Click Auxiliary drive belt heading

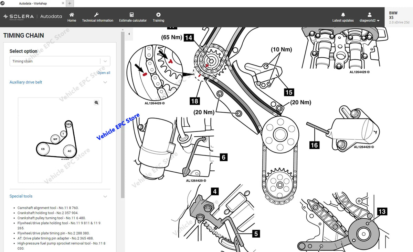[26, 82]
